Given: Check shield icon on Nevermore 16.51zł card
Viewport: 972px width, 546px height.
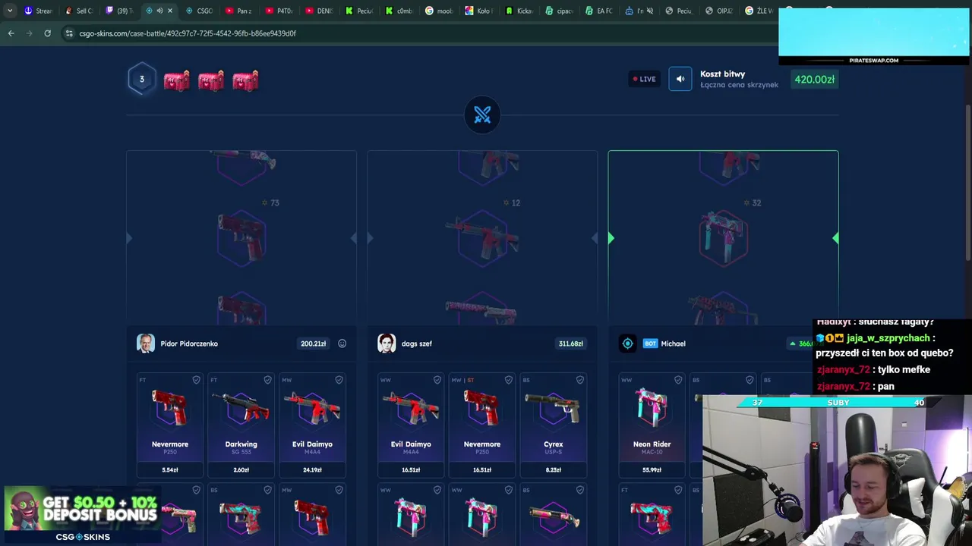Looking at the screenshot, I should (508, 380).
